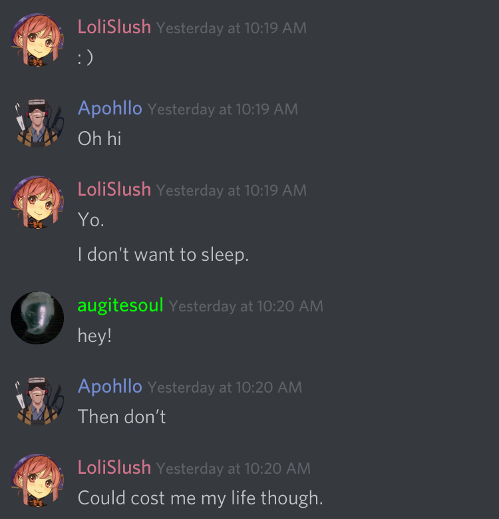Select "Could cost me my life though." message
Screen dimensions: 499x519
200,498
